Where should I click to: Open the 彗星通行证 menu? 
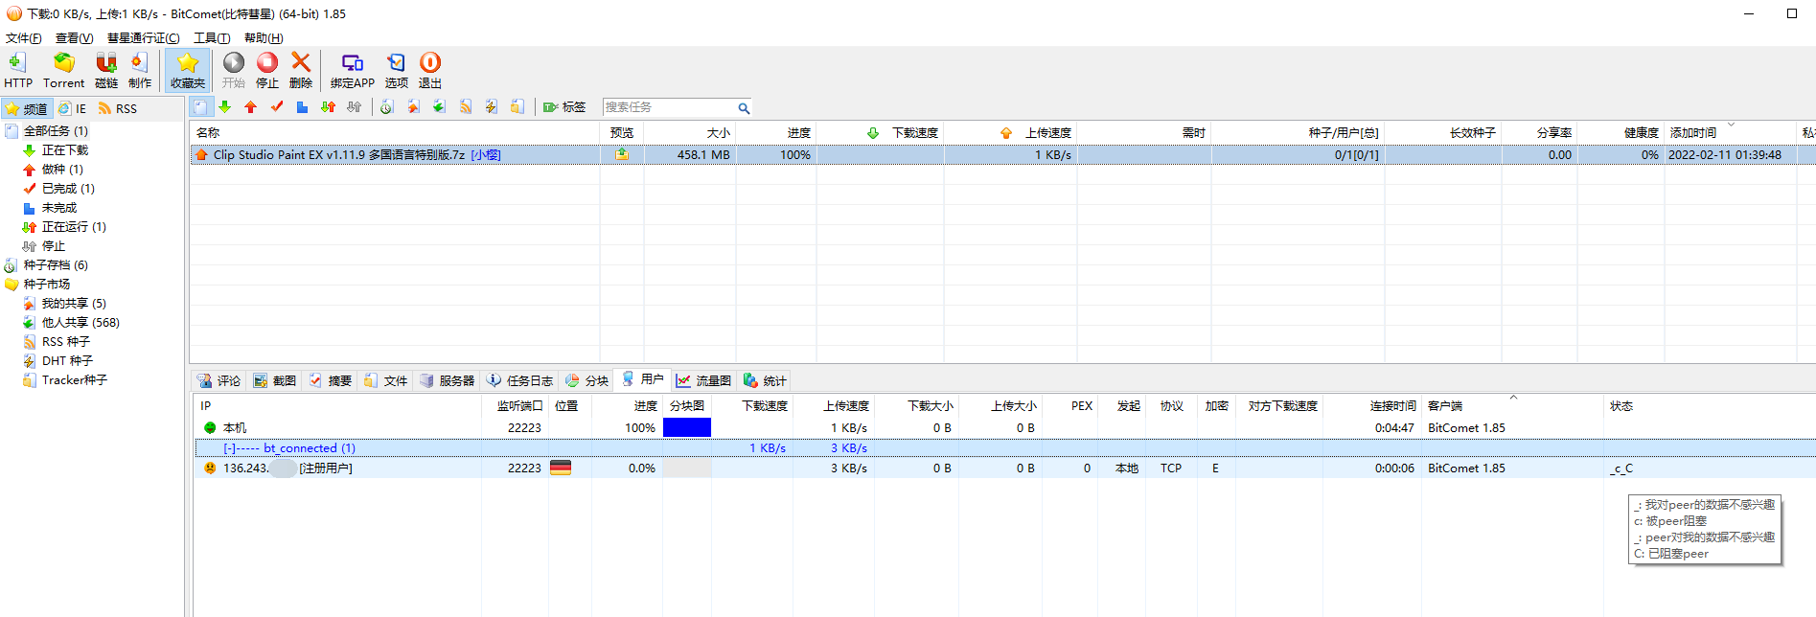143,38
